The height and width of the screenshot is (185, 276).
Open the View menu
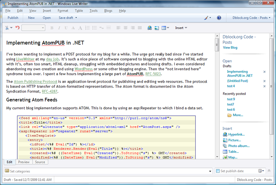[x=33, y=11]
